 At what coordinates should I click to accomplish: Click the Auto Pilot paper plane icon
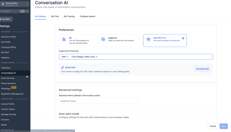148,39
